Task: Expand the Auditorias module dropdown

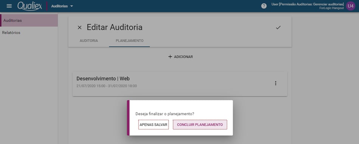Action: click(62, 6)
